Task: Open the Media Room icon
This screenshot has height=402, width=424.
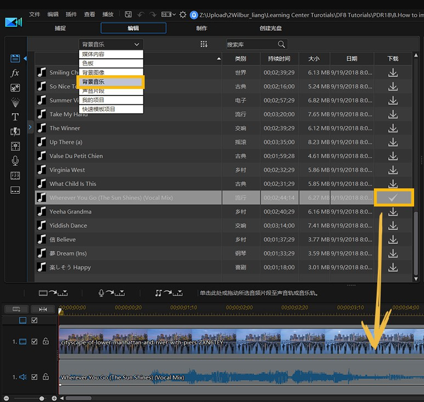Action: click(15, 58)
